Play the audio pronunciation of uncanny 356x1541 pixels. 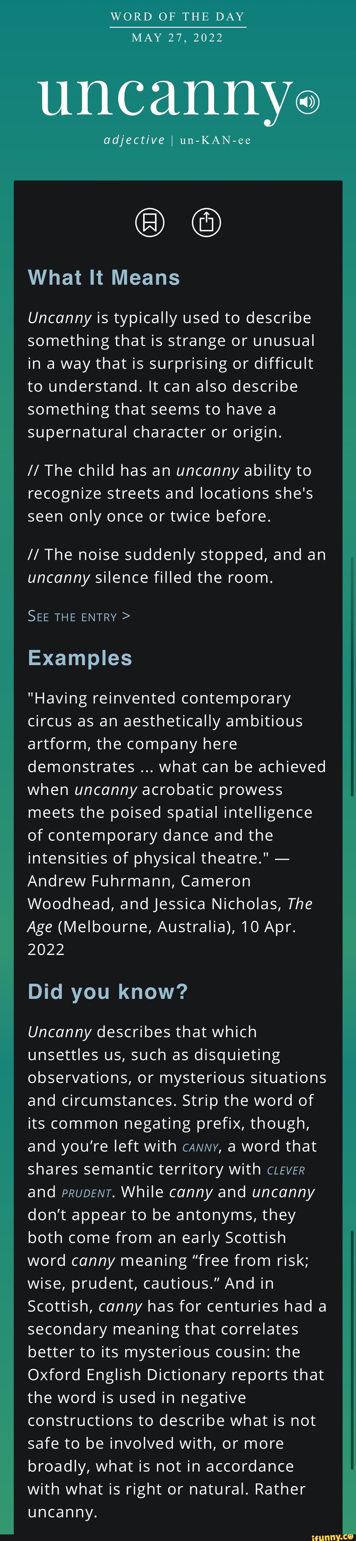[308, 102]
